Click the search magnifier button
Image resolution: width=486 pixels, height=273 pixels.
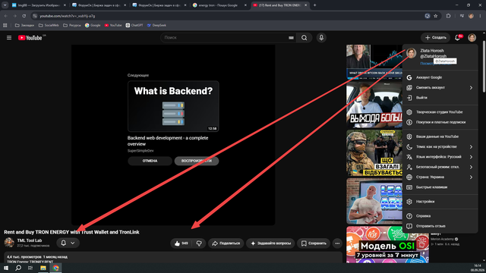click(x=304, y=38)
